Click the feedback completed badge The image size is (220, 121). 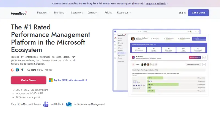193,64
